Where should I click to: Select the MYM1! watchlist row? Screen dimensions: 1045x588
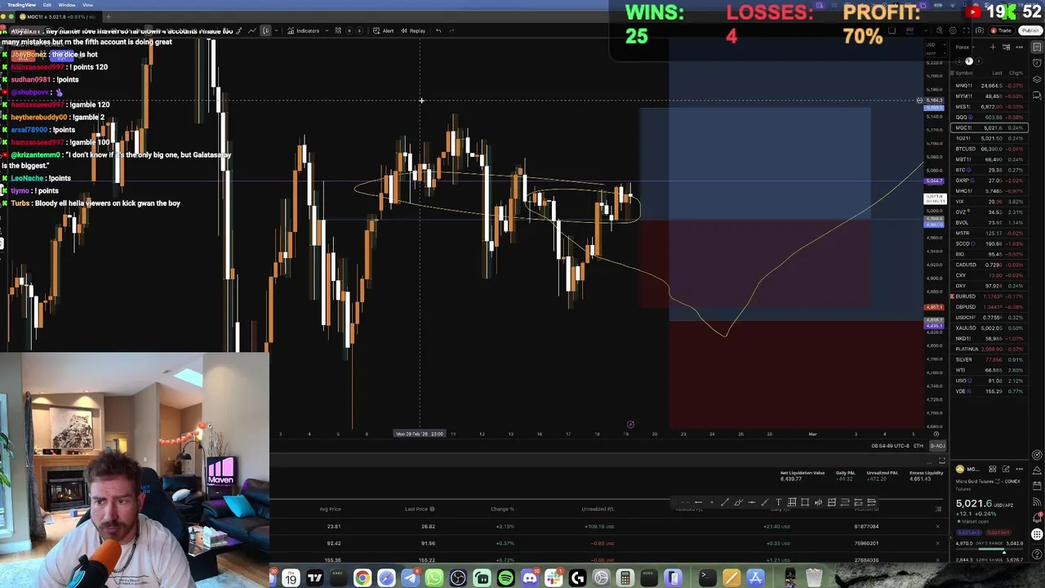[989, 96]
